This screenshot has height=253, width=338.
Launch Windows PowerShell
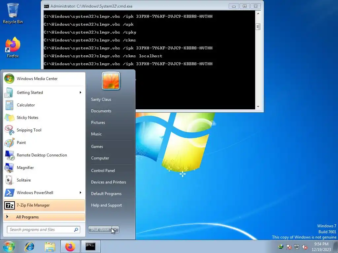click(x=44, y=192)
